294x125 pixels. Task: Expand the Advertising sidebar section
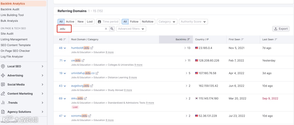tap(42, 75)
